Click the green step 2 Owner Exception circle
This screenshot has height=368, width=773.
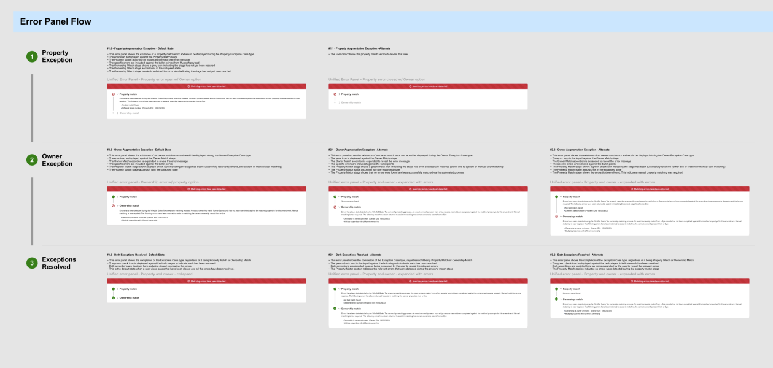(31, 160)
